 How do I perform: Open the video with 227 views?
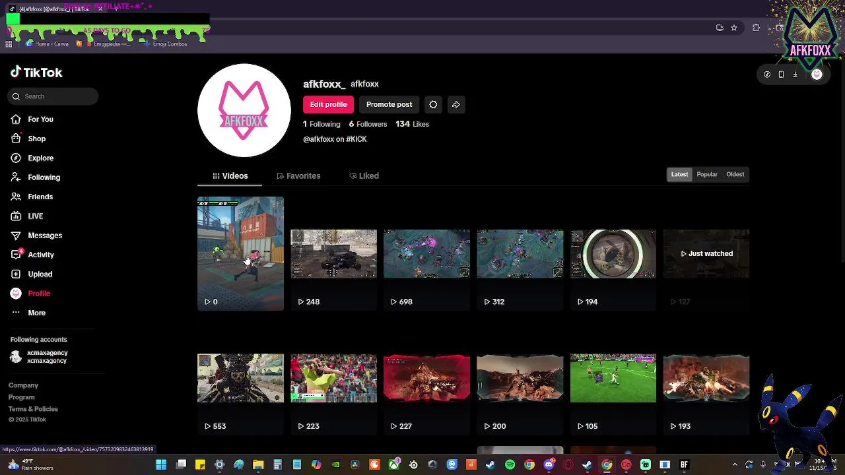pyautogui.click(x=426, y=378)
